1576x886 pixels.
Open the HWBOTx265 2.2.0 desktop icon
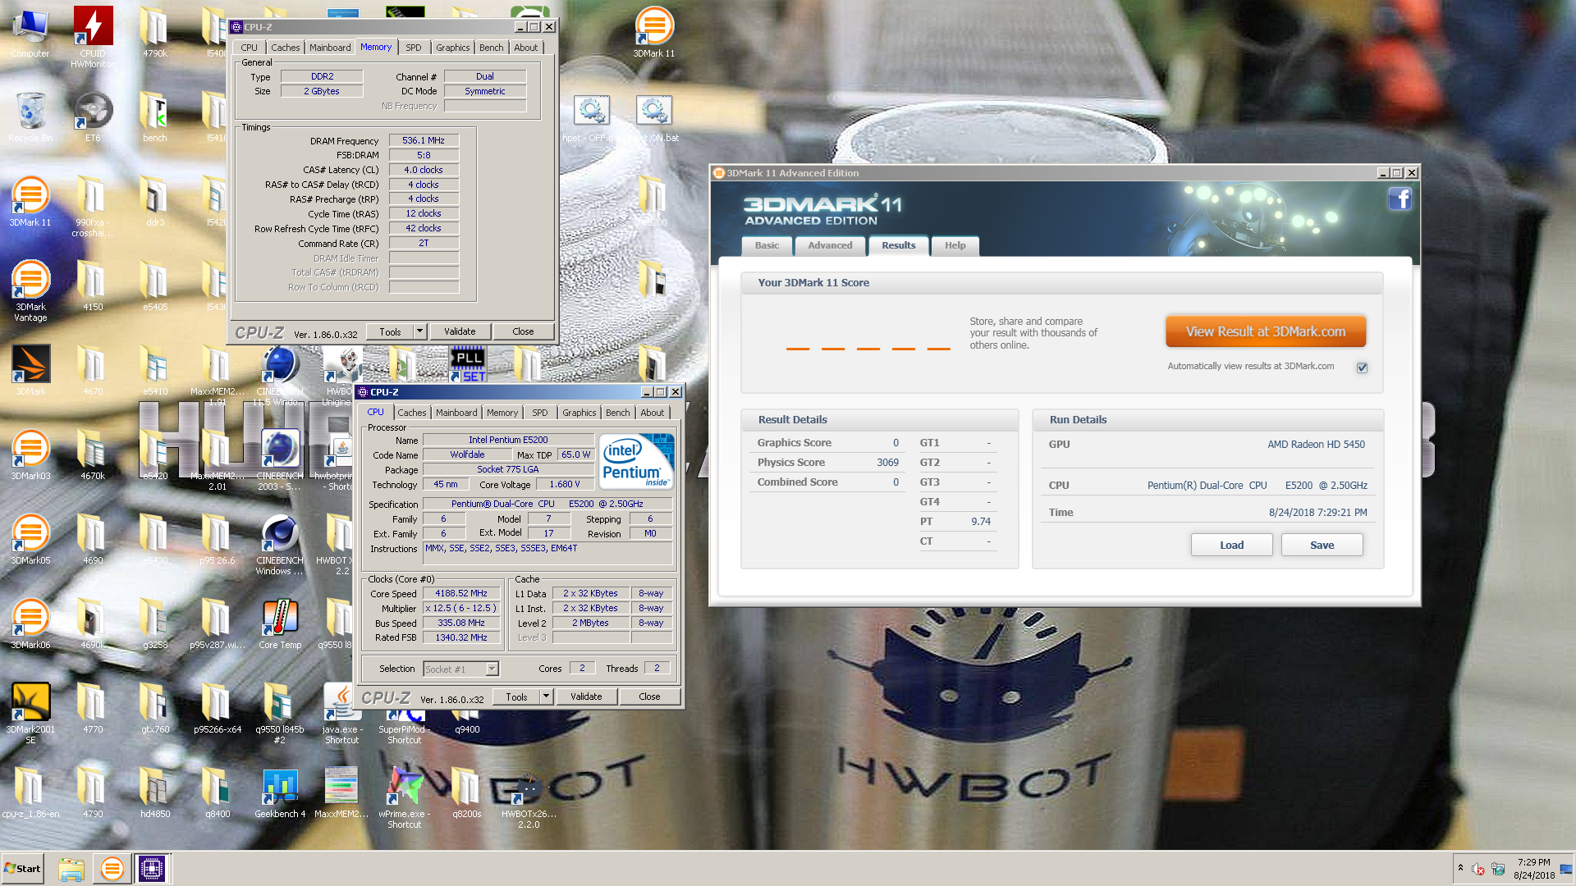click(529, 797)
